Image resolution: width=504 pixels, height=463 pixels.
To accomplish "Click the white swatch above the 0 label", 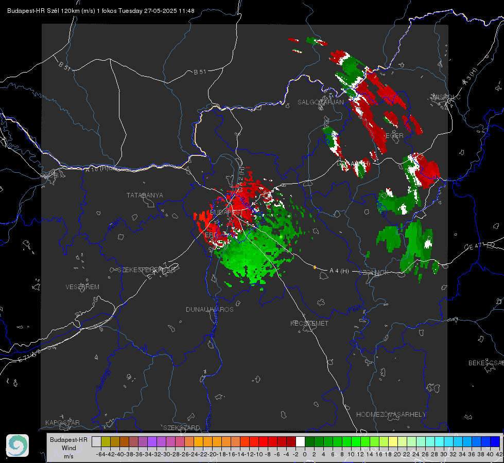I will tap(300, 441).
